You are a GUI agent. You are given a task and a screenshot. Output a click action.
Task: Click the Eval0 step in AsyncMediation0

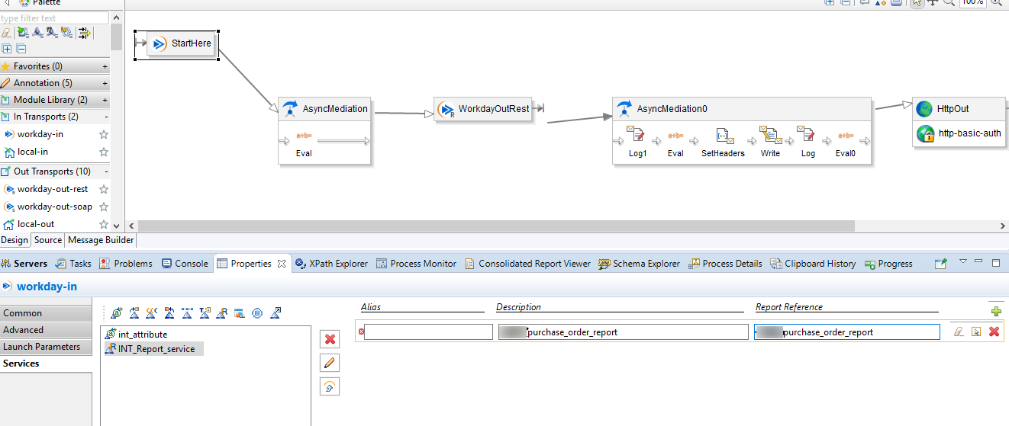(x=845, y=143)
